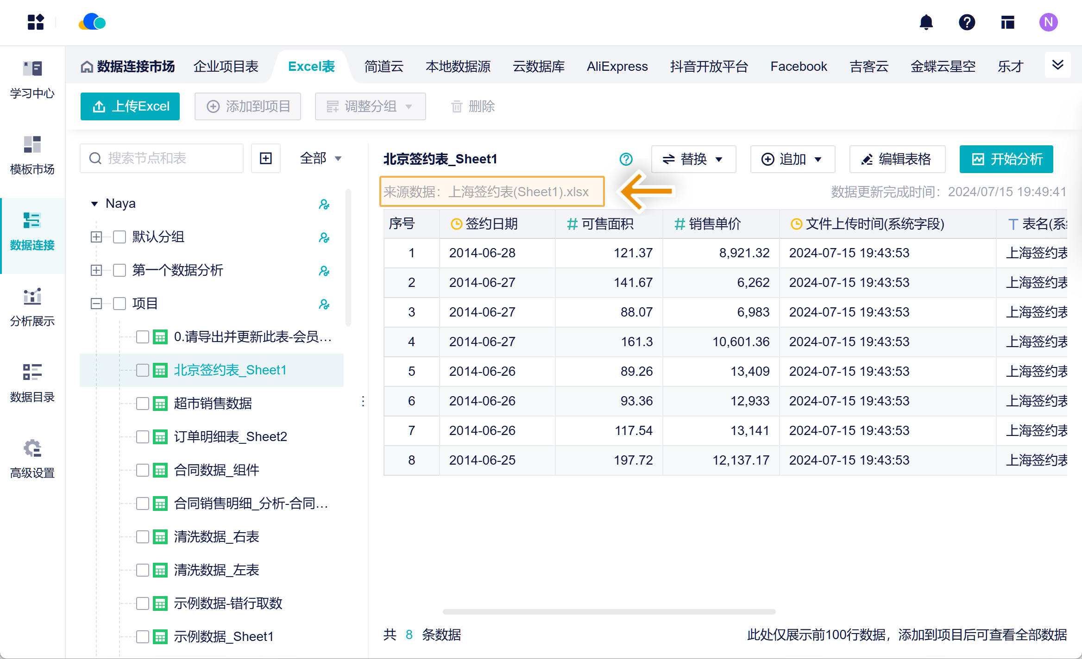Open the 全部 filter dropdown

(321, 158)
